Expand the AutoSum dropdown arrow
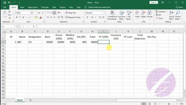This screenshot has height=105, width=186. click(x=167, y=12)
